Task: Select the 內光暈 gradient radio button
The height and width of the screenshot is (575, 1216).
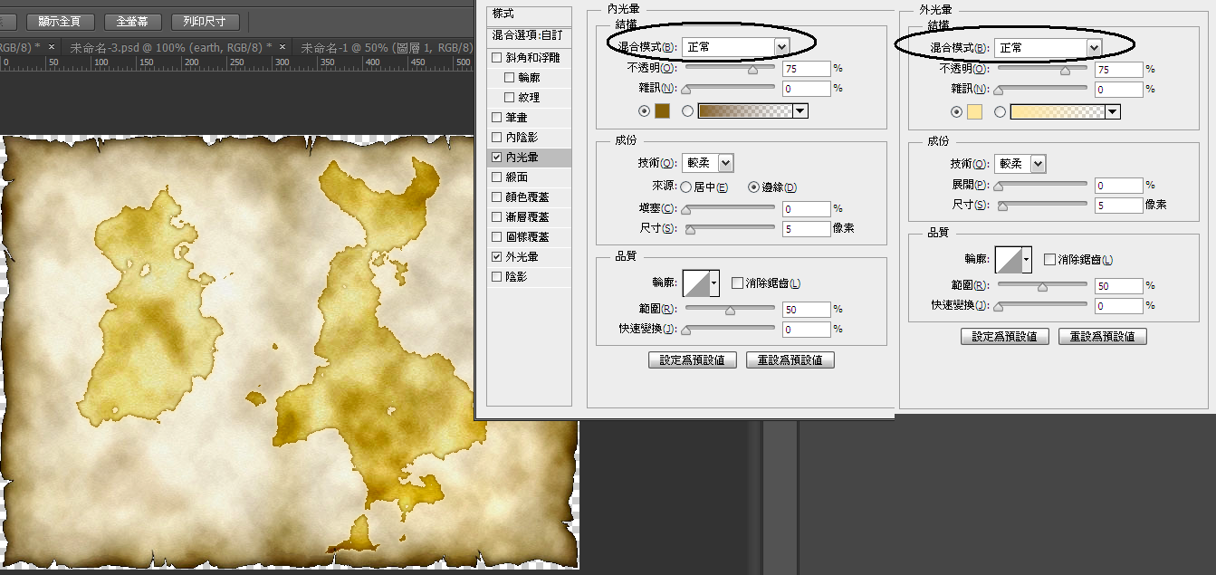Action: 688,110
